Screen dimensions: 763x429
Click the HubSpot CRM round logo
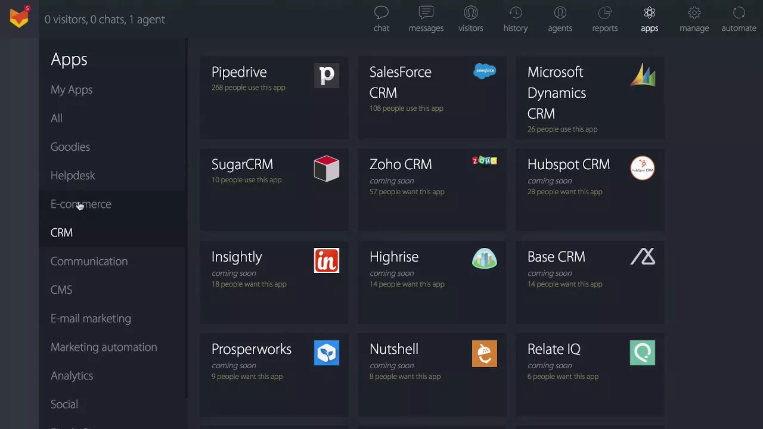(643, 168)
